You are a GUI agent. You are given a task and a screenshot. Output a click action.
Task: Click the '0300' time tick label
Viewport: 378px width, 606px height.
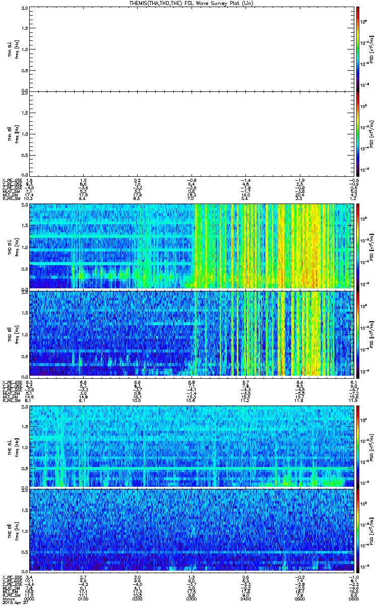[191, 598]
